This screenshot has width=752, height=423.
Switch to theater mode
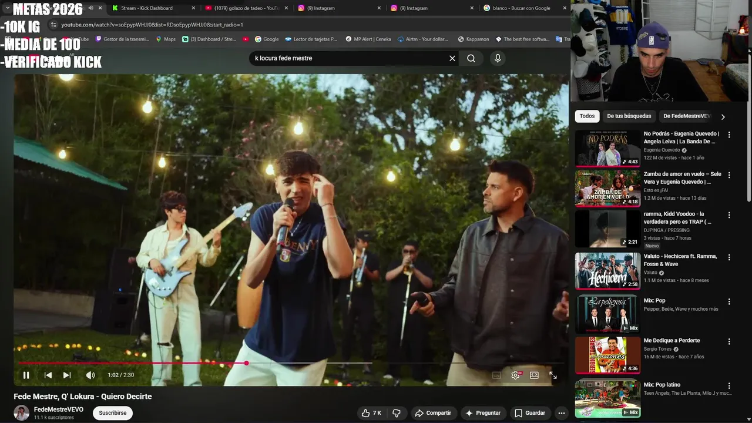pos(534,375)
